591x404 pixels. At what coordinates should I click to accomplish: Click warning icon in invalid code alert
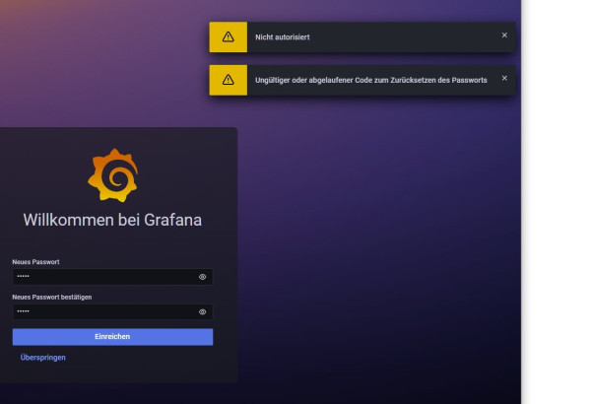tap(228, 80)
